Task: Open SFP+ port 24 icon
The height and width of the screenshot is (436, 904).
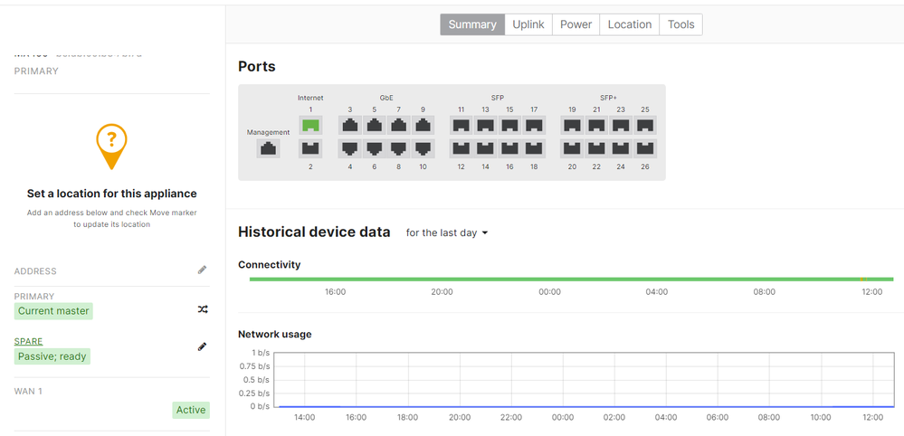Action: [x=621, y=148]
